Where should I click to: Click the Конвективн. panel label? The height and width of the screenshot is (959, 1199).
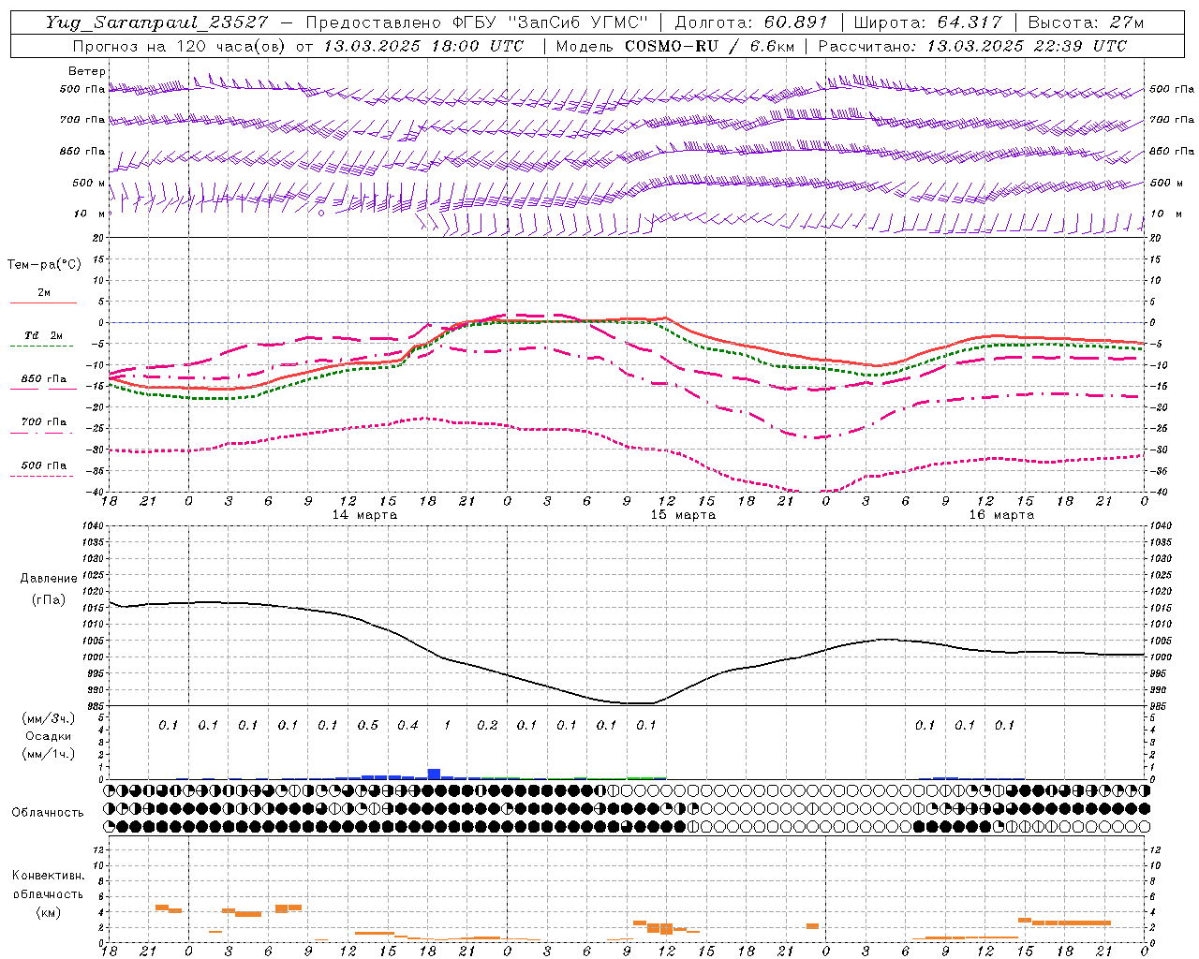click(48, 876)
